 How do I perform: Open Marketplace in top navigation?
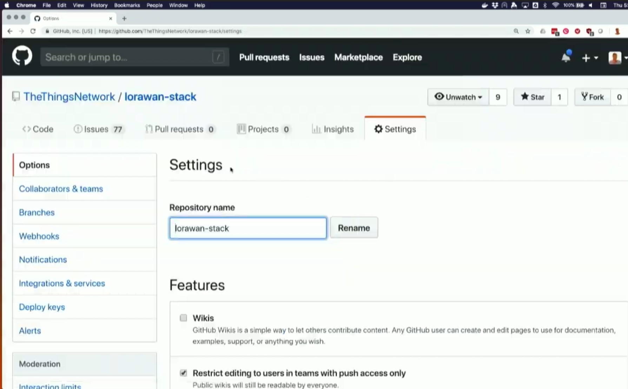tap(358, 57)
